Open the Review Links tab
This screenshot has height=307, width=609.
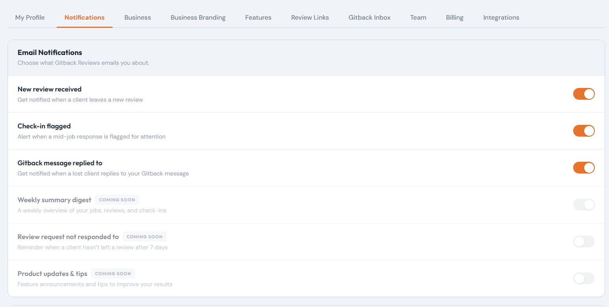(310, 17)
